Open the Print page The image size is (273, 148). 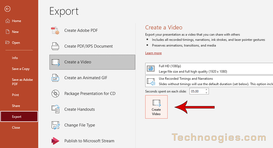(19, 95)
